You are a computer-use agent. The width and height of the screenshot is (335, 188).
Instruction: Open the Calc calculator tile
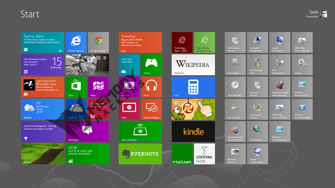tap(193, 87)
